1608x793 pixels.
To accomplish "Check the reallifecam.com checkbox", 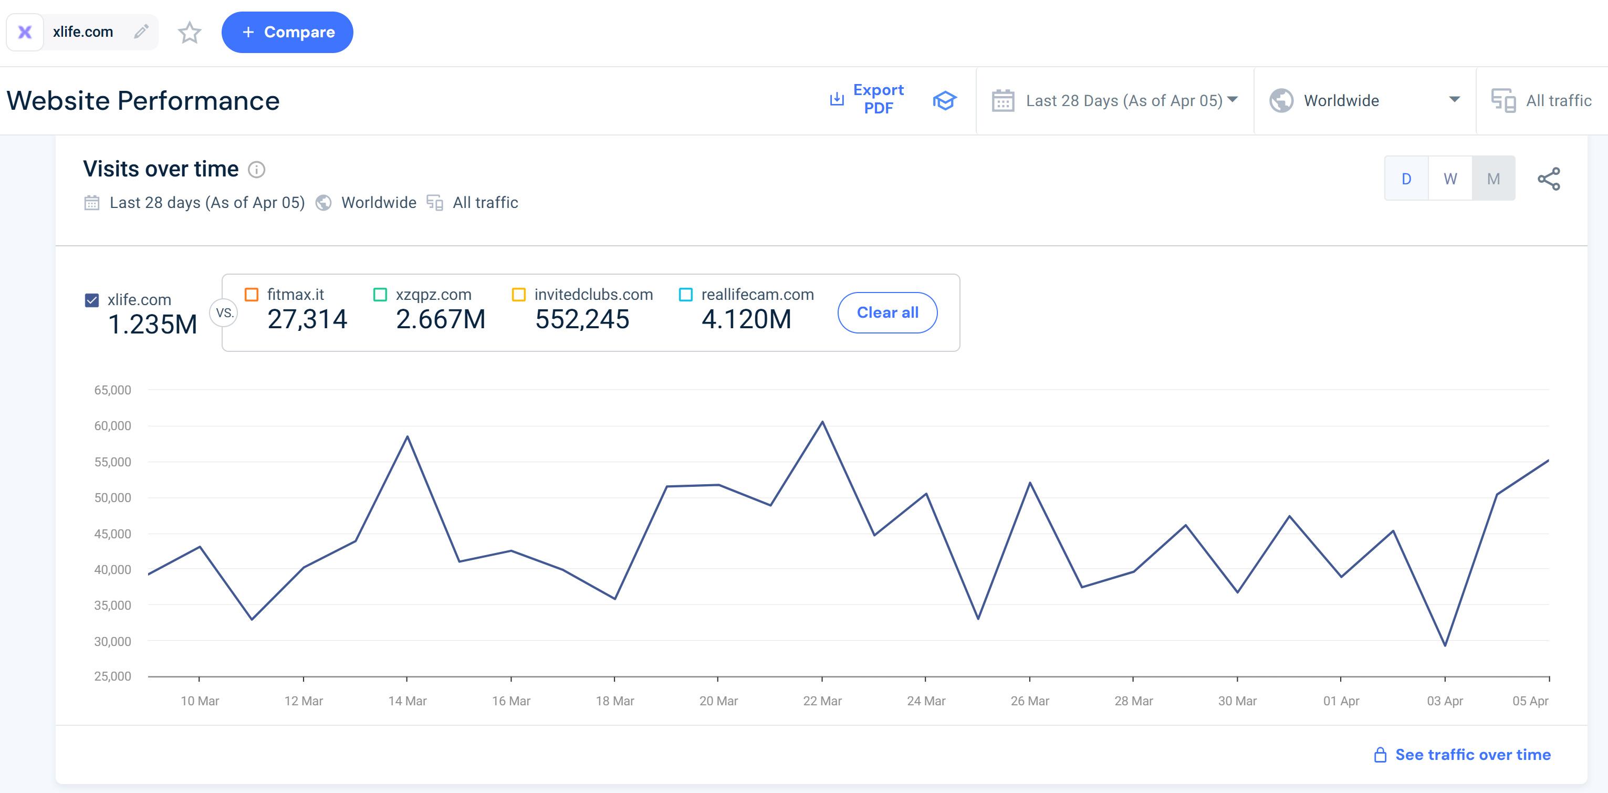I will coord(685,295).
